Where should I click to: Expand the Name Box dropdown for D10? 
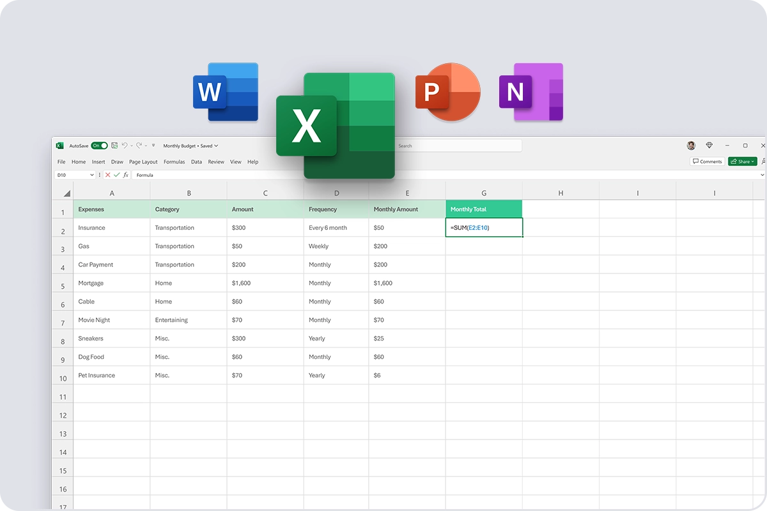pyautogui.click(x=92, y=175)
